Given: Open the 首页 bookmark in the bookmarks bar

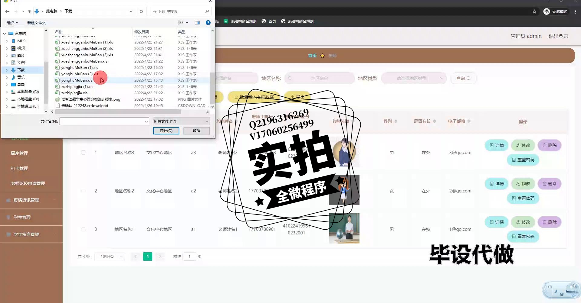Looking at the screenshot, I should (x=269, y=21).
